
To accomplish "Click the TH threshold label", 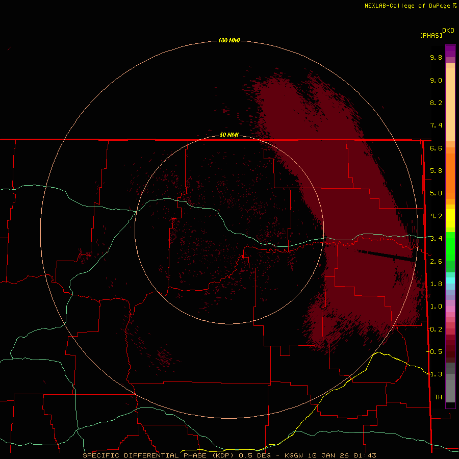I will 438,397.
